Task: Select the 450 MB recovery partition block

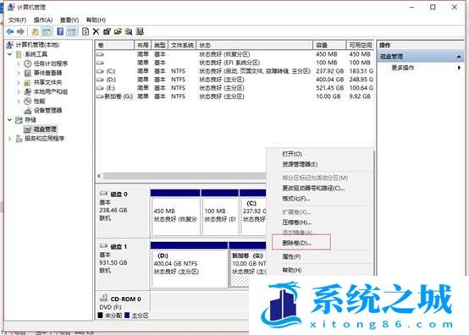Action: pyautogui.click(x=175, y=211)
